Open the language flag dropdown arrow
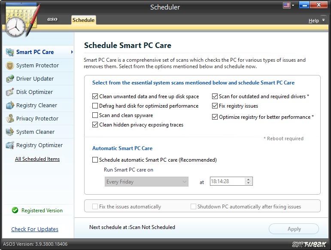This screenshot has width=331, height=250. pos(293,6)
